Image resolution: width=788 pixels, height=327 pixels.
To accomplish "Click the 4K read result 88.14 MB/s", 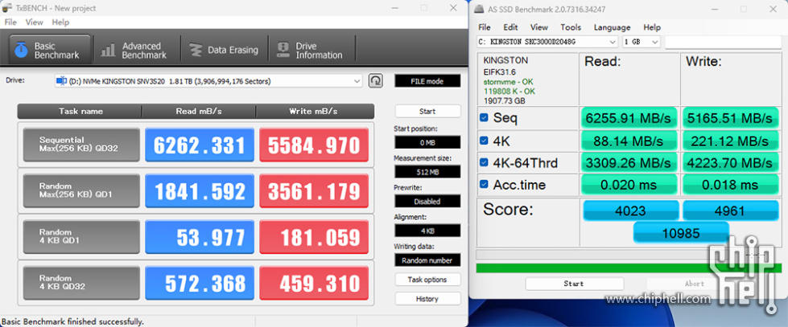I will coord(629,141).
